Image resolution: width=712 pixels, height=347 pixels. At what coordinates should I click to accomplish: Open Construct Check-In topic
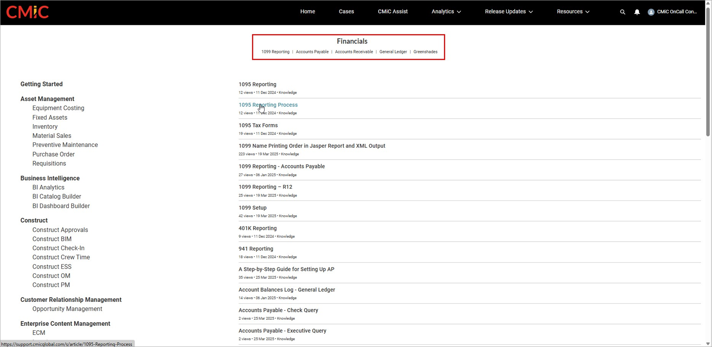pyautogui.click(x=58, y=248)
